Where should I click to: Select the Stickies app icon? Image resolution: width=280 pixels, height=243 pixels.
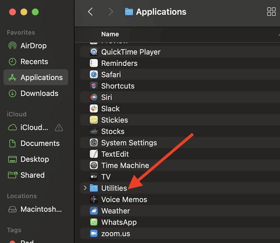tap(94, 120)
